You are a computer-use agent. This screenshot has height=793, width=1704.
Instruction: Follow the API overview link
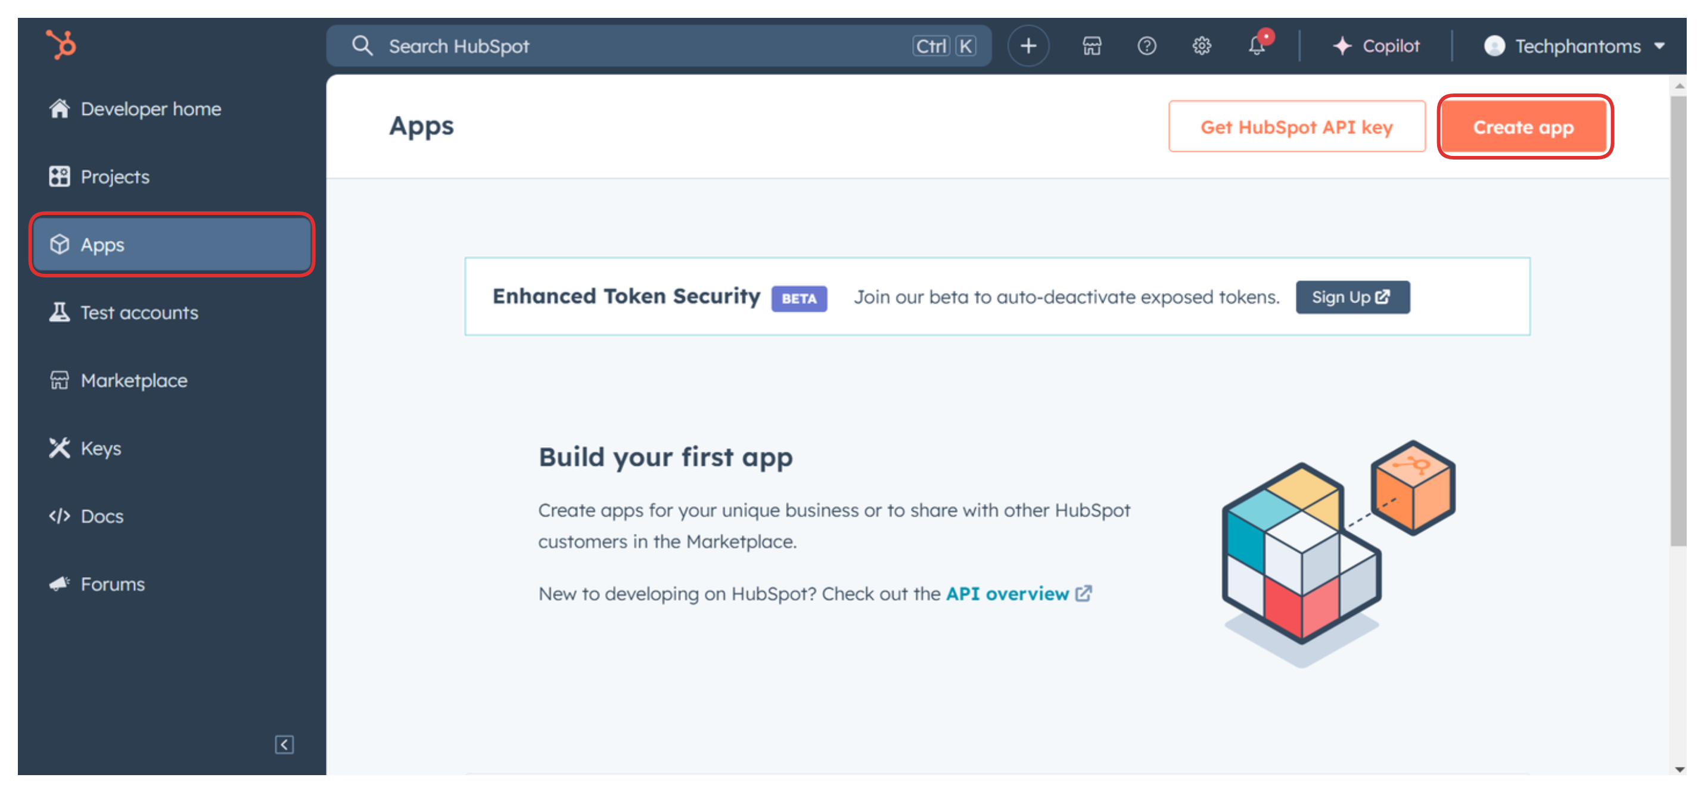tap(1008, 594)
